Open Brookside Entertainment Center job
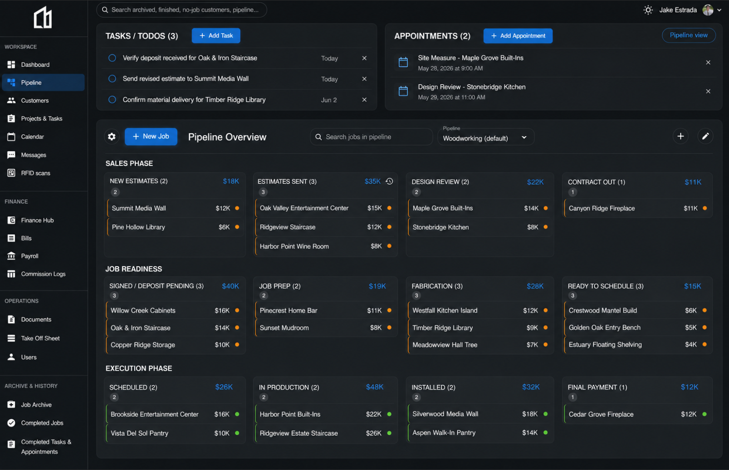The width and height of the screenshot is (729, 470). click(x=175, y=414)
